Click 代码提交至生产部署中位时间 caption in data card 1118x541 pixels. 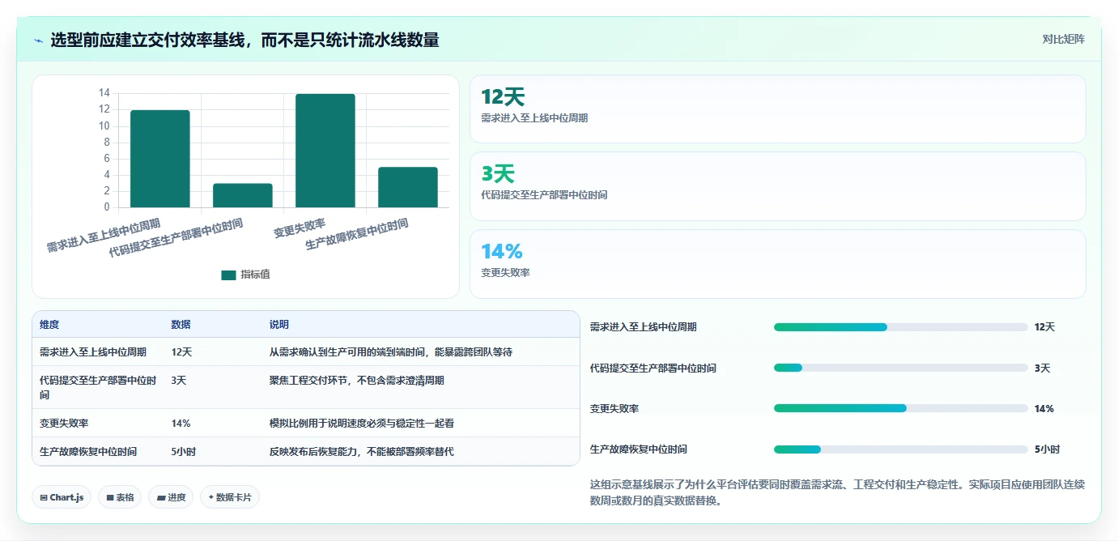coord(544,195)
